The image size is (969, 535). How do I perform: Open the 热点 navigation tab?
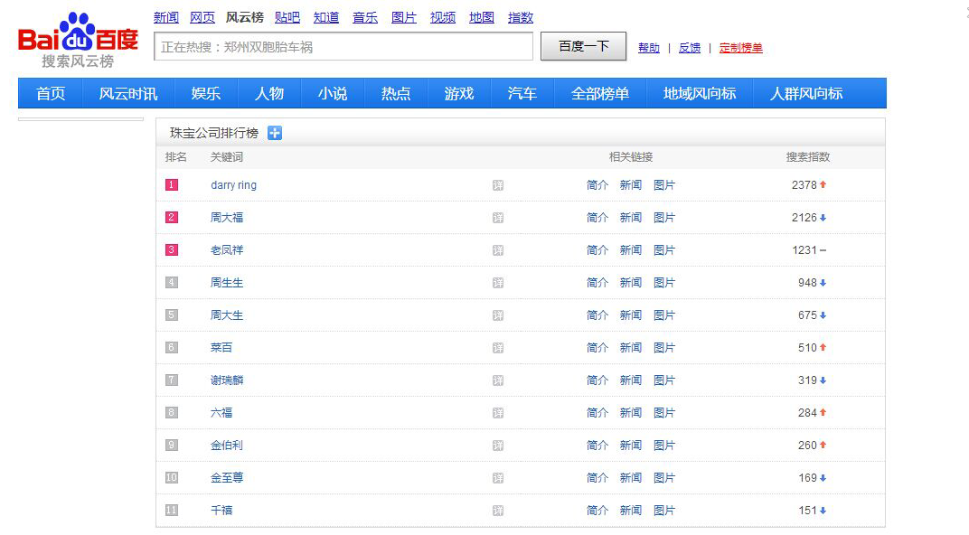pos(396,93)
